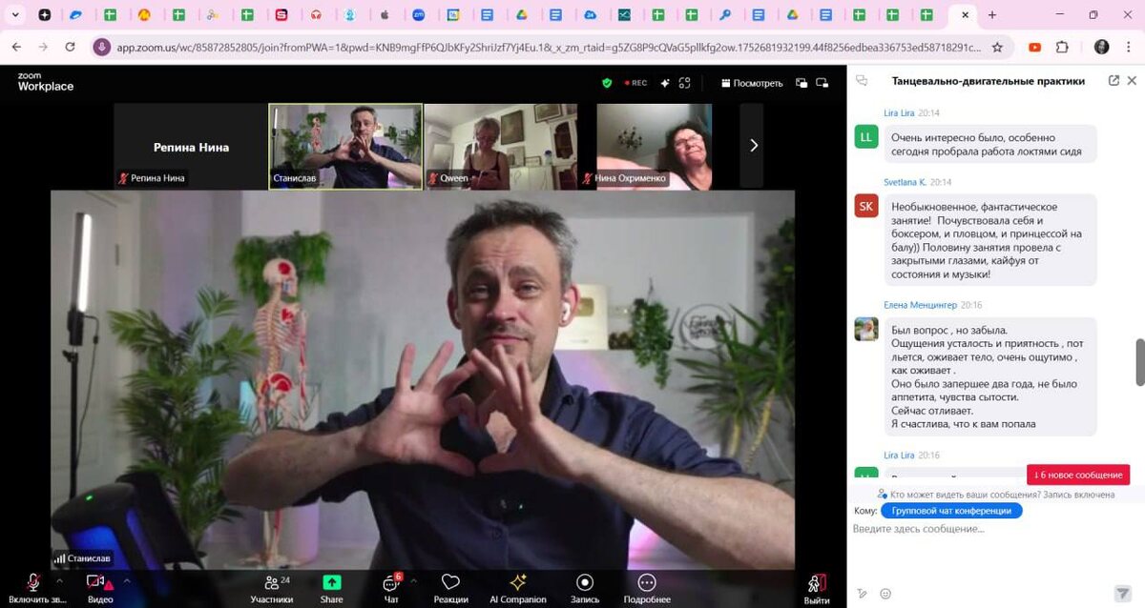Click the AI sparkle icon in top bar
This screenshot has width=1145, height=608.
pyautogui.click(x=665, y=83)
